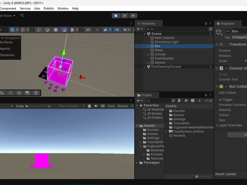Click the Stats button in Game view
This screenshot has height=185, width=247.
[111, 106]
